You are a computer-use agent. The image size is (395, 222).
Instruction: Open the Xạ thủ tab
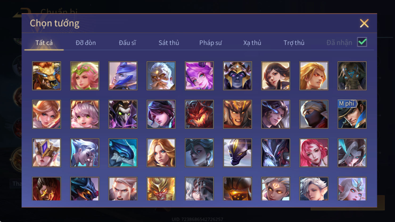pos(252,43)
